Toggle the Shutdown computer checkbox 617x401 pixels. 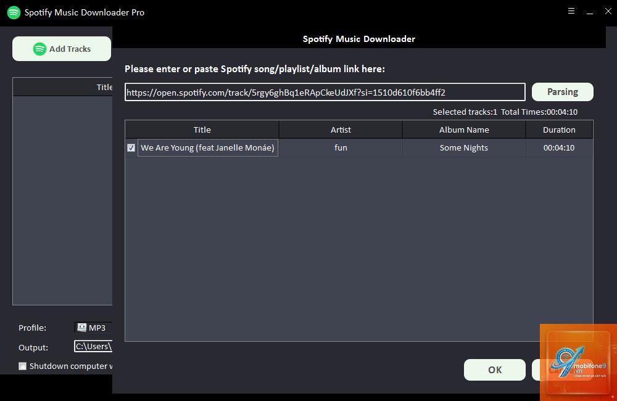tap(22, 366)
